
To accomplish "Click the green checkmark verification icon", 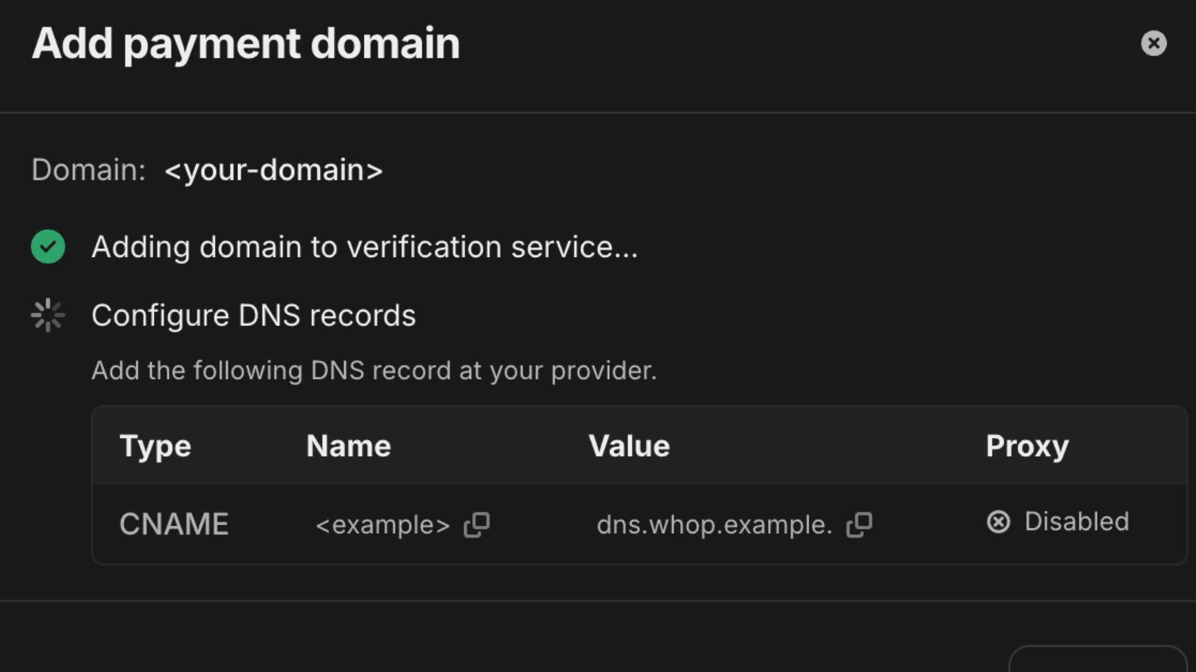I will point(48,247).
